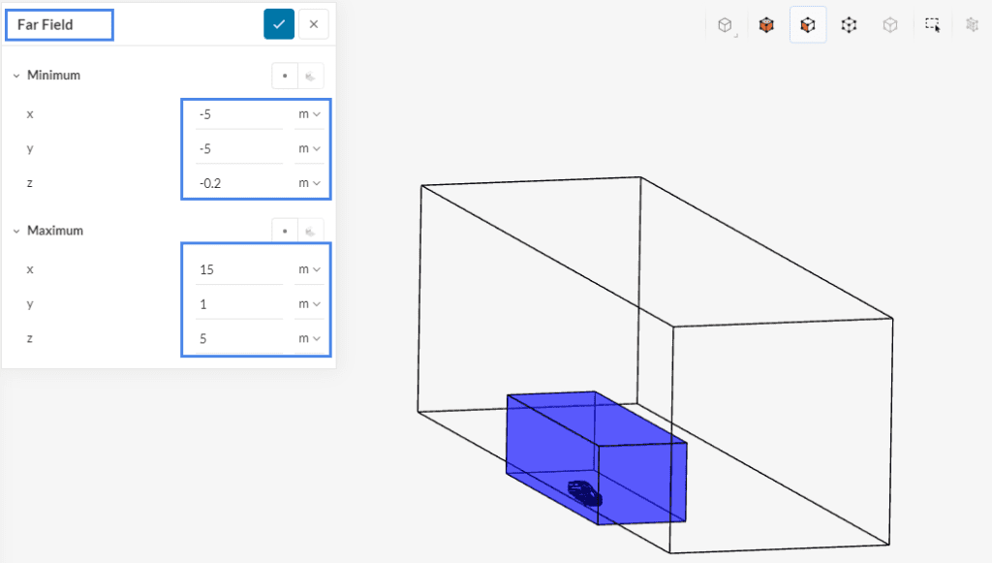Choose the vertex selection mode icon
992x563 pixels.
[x=849, y=24]
